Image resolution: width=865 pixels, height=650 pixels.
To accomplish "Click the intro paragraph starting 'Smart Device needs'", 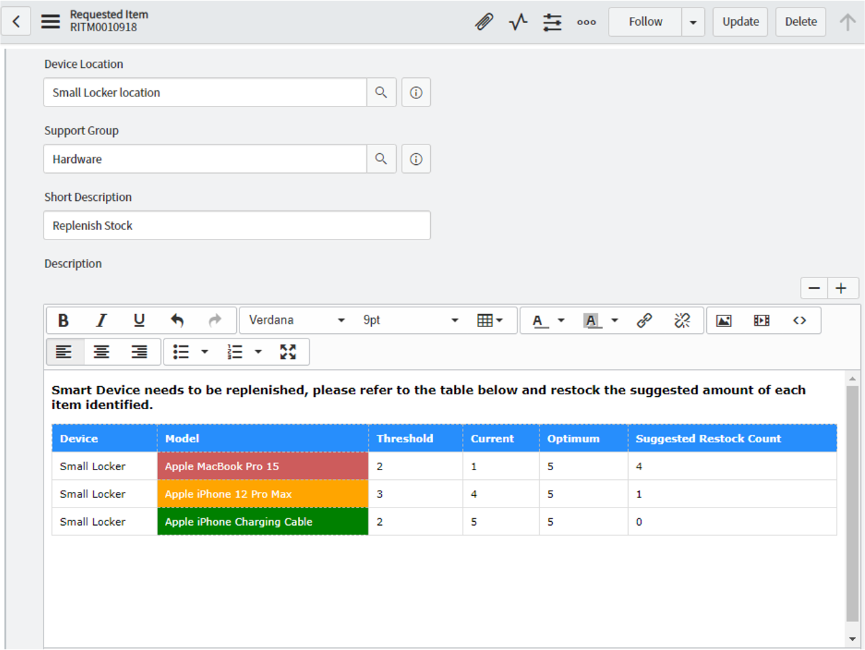I will pyautogui.click(x=429, y=397).
